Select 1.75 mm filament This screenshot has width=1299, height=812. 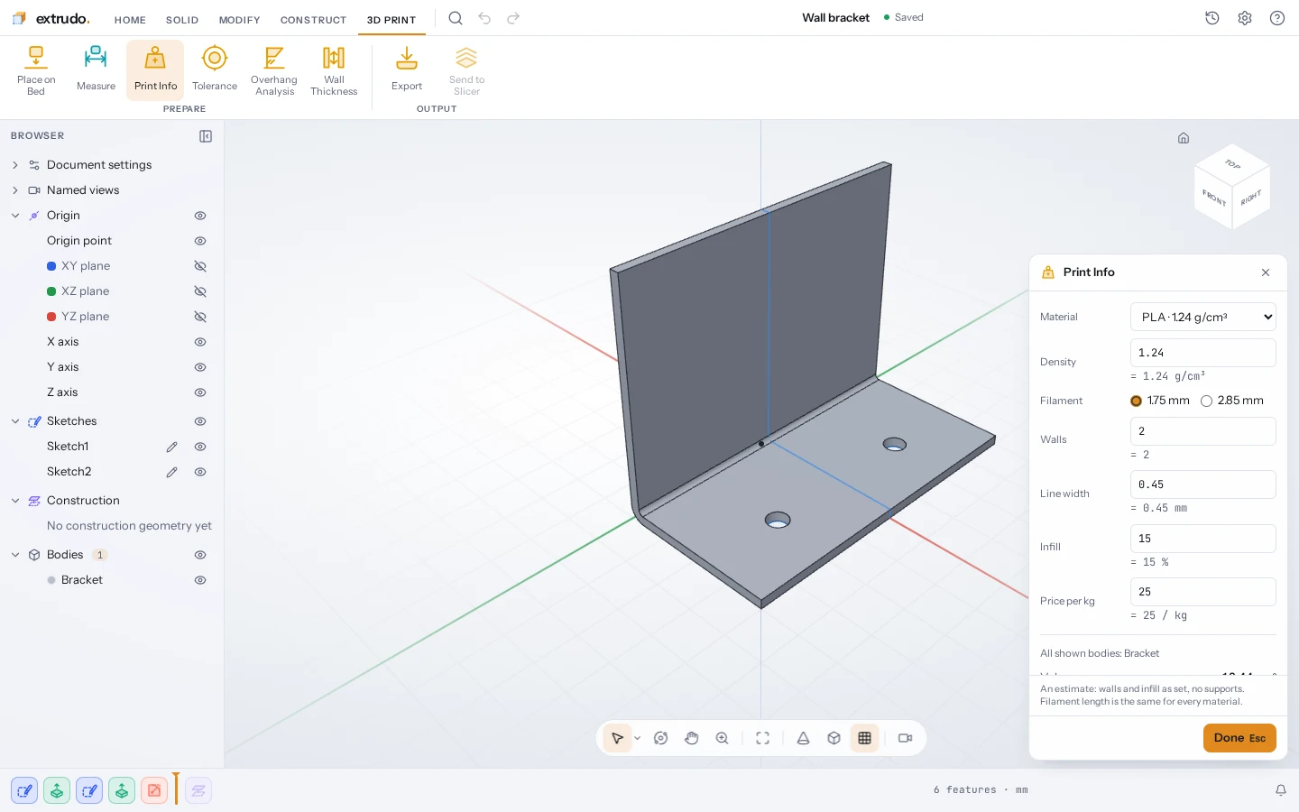pyautogui.click(x=1137, y=401)
